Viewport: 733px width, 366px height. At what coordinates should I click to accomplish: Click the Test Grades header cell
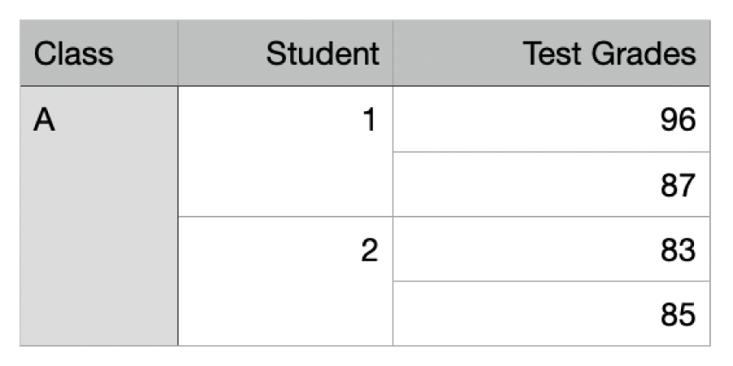tap(551, 54)
